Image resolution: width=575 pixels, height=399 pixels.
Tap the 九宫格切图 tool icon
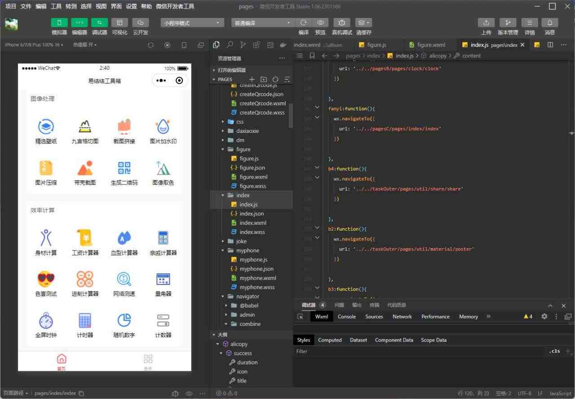tap(85, 127)
